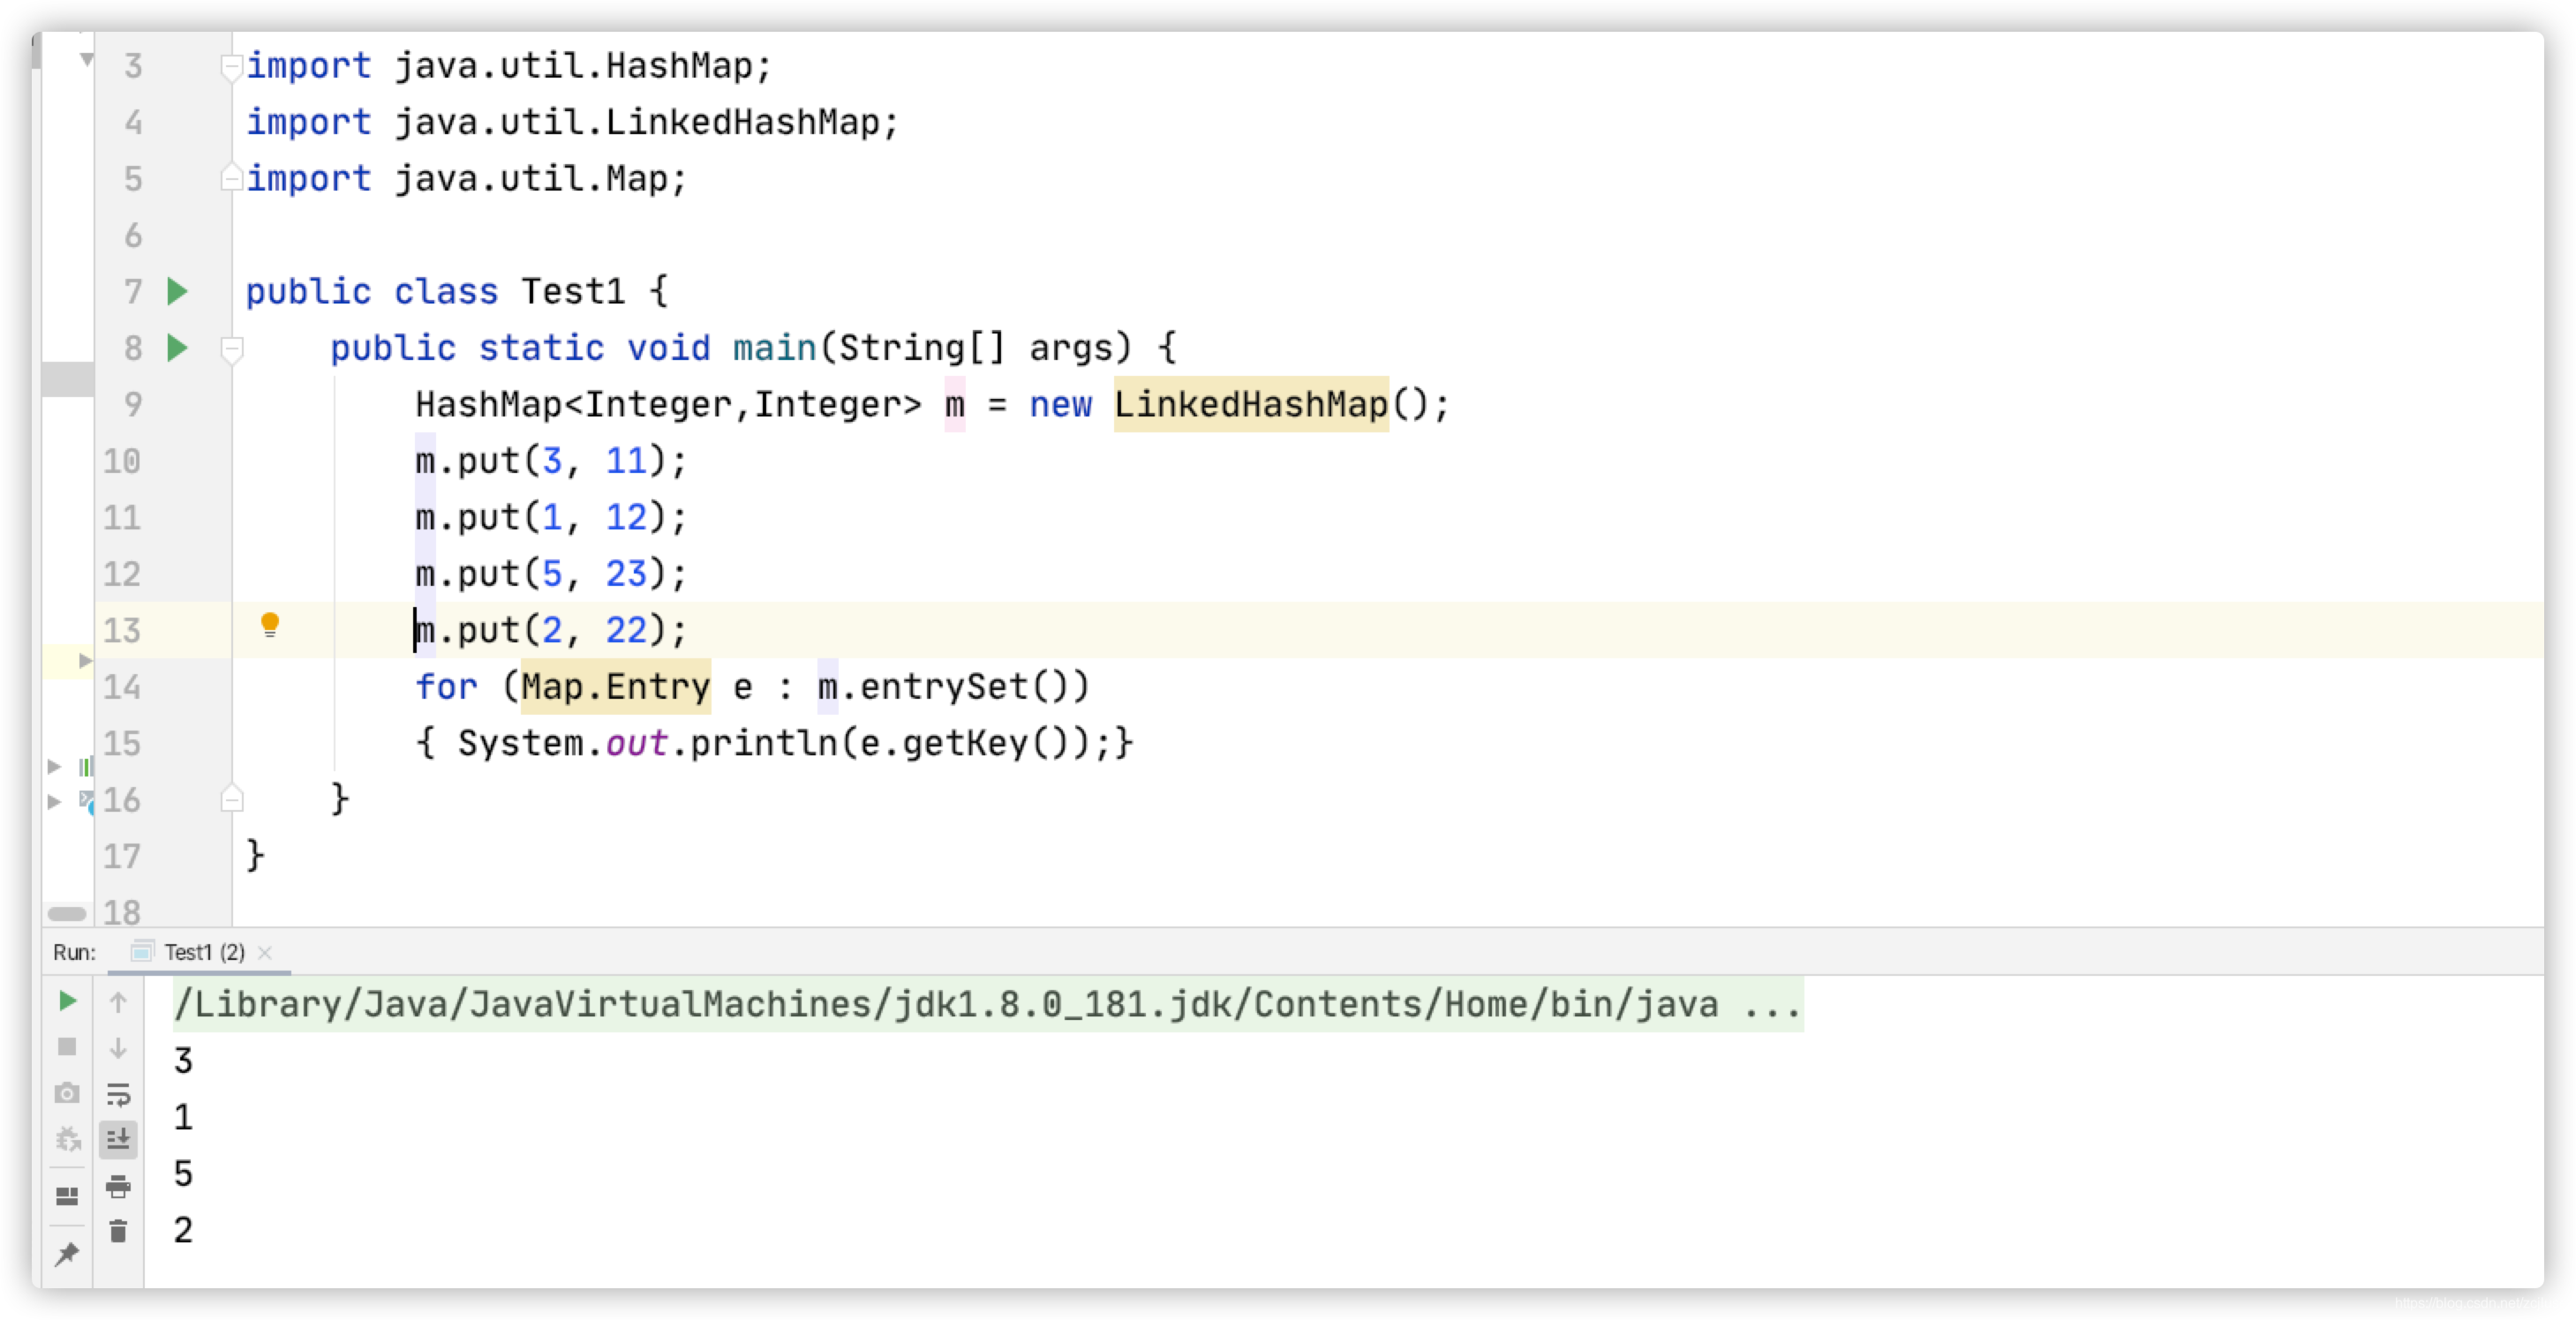Click the import java.util.LinkedHashMap line
The image size is (2576, 1320).
[573, 123]
